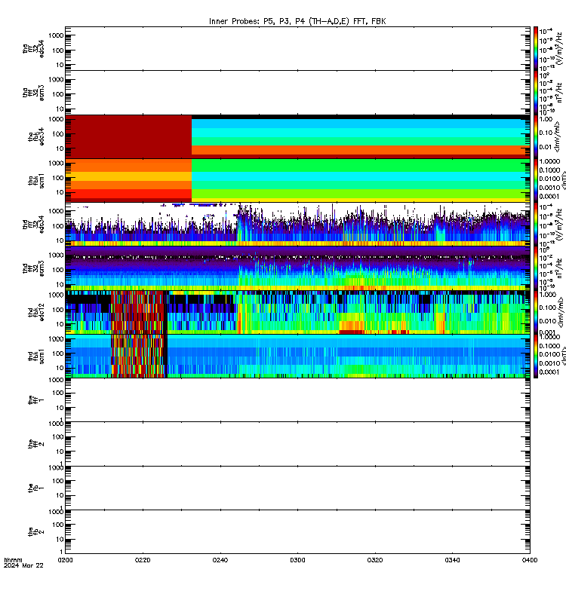Click the 'thd fbk scm1' panel label
Viewport: 566px width, 603px height.
[x=36, y=356]
